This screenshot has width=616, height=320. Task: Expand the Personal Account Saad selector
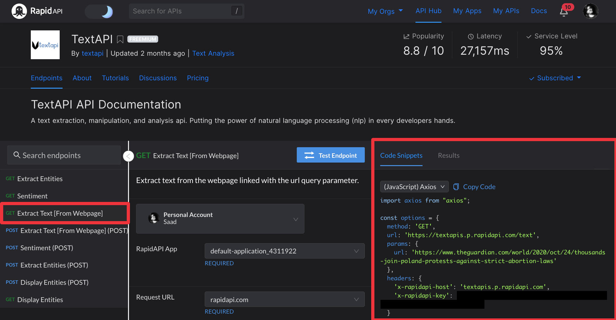(220, 219)
